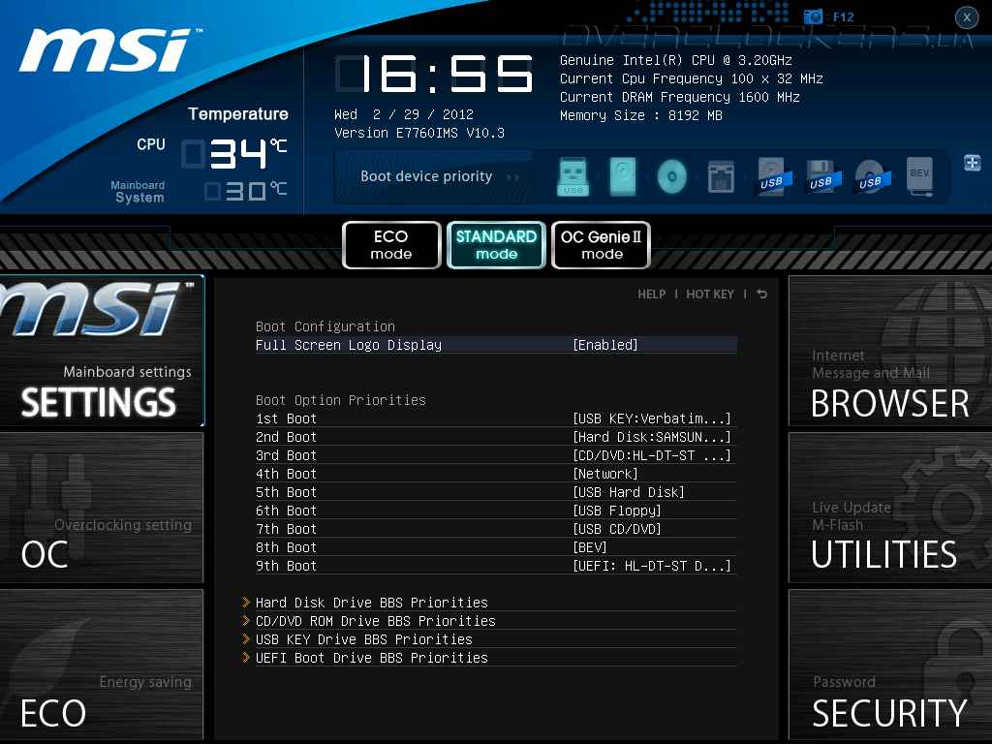The image size is (992, 744).
Task: Click the System temperature 30°C reading
Action: (246, 191)
